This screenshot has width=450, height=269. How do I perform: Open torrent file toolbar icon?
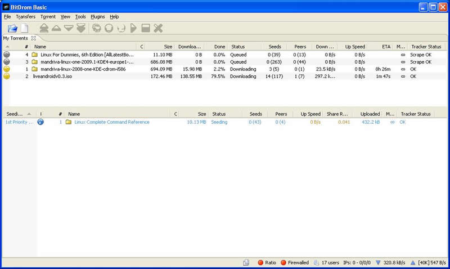pyautogui.click(x=12, y=28)
